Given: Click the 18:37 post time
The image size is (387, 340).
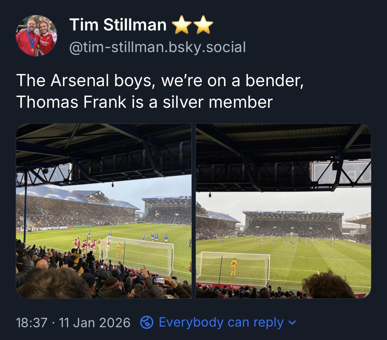Looking at the screenshot, I should (x=31, y=323).
